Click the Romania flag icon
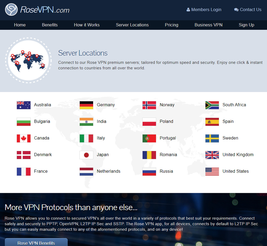Viewport: 267px width, 246px height. [x=149, y=155]
